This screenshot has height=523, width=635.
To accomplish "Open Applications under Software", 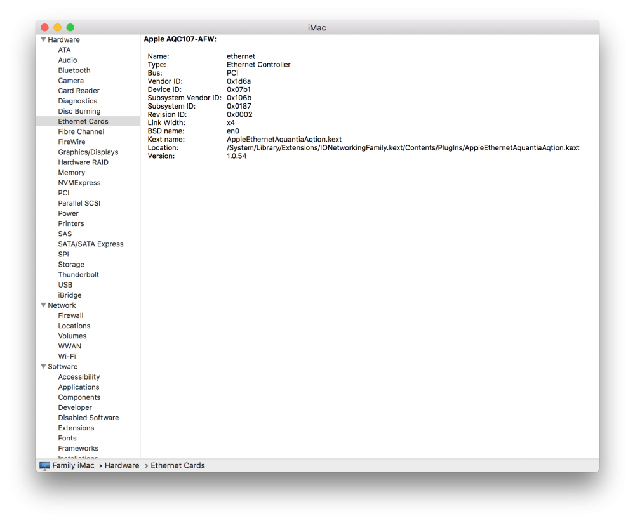I will click(x=79, y=387).
